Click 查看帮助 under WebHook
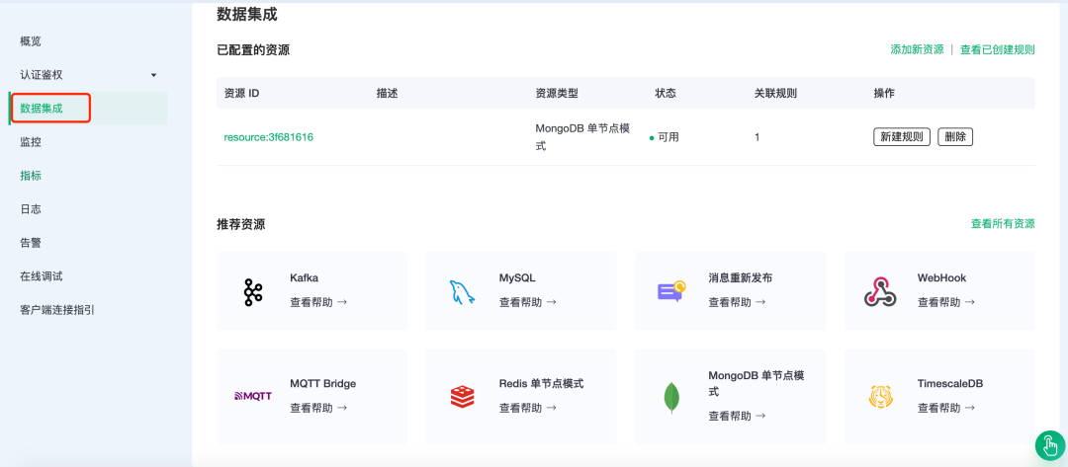This screenshot has width=1068, height=467. tap(946, 302)
